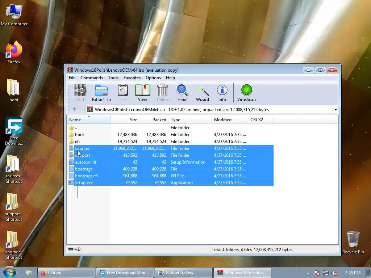Select setup.exe application file
Image resolution: width=371 pixels, height=278 pixels.
[x=170, y=182]
